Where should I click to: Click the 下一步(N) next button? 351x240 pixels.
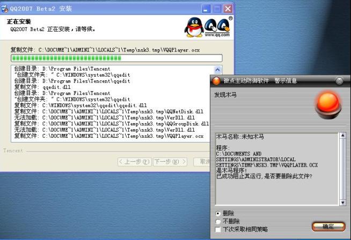coord(170,162)
